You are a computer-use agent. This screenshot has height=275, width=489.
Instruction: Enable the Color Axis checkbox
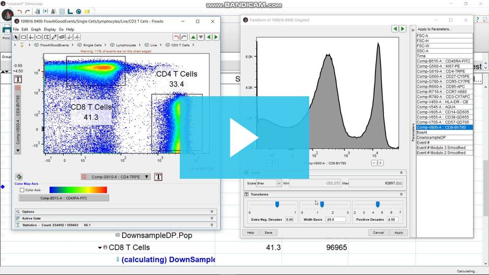coord(22,190)
